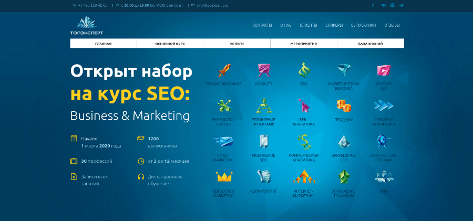This screenshot has width=473, height=221.
Task: Click the 'Business & Marketing' subtitle
Action: (x=130, y=116)
